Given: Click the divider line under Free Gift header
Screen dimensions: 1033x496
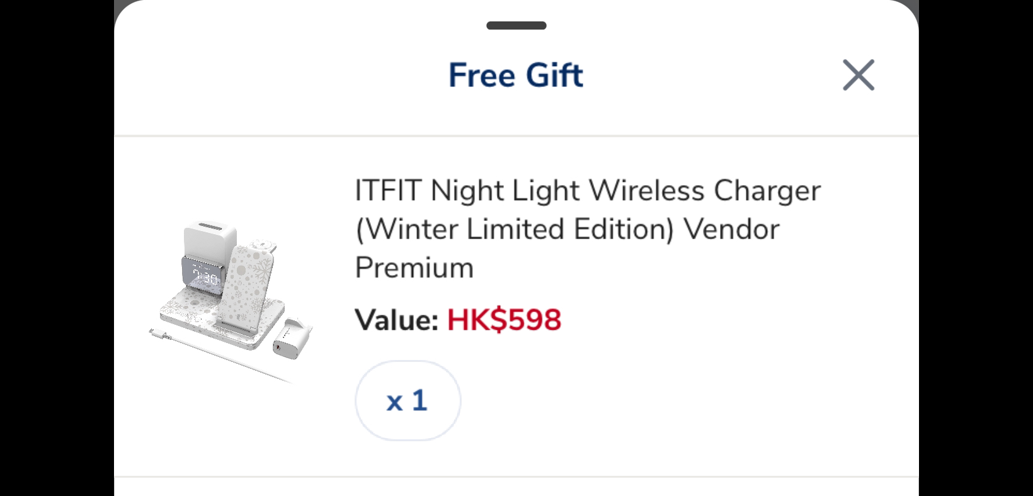Looking at the screenshot, I should click(x=516, y=135).
